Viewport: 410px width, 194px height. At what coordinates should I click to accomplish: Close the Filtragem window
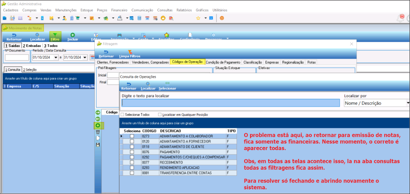[352, 44]
